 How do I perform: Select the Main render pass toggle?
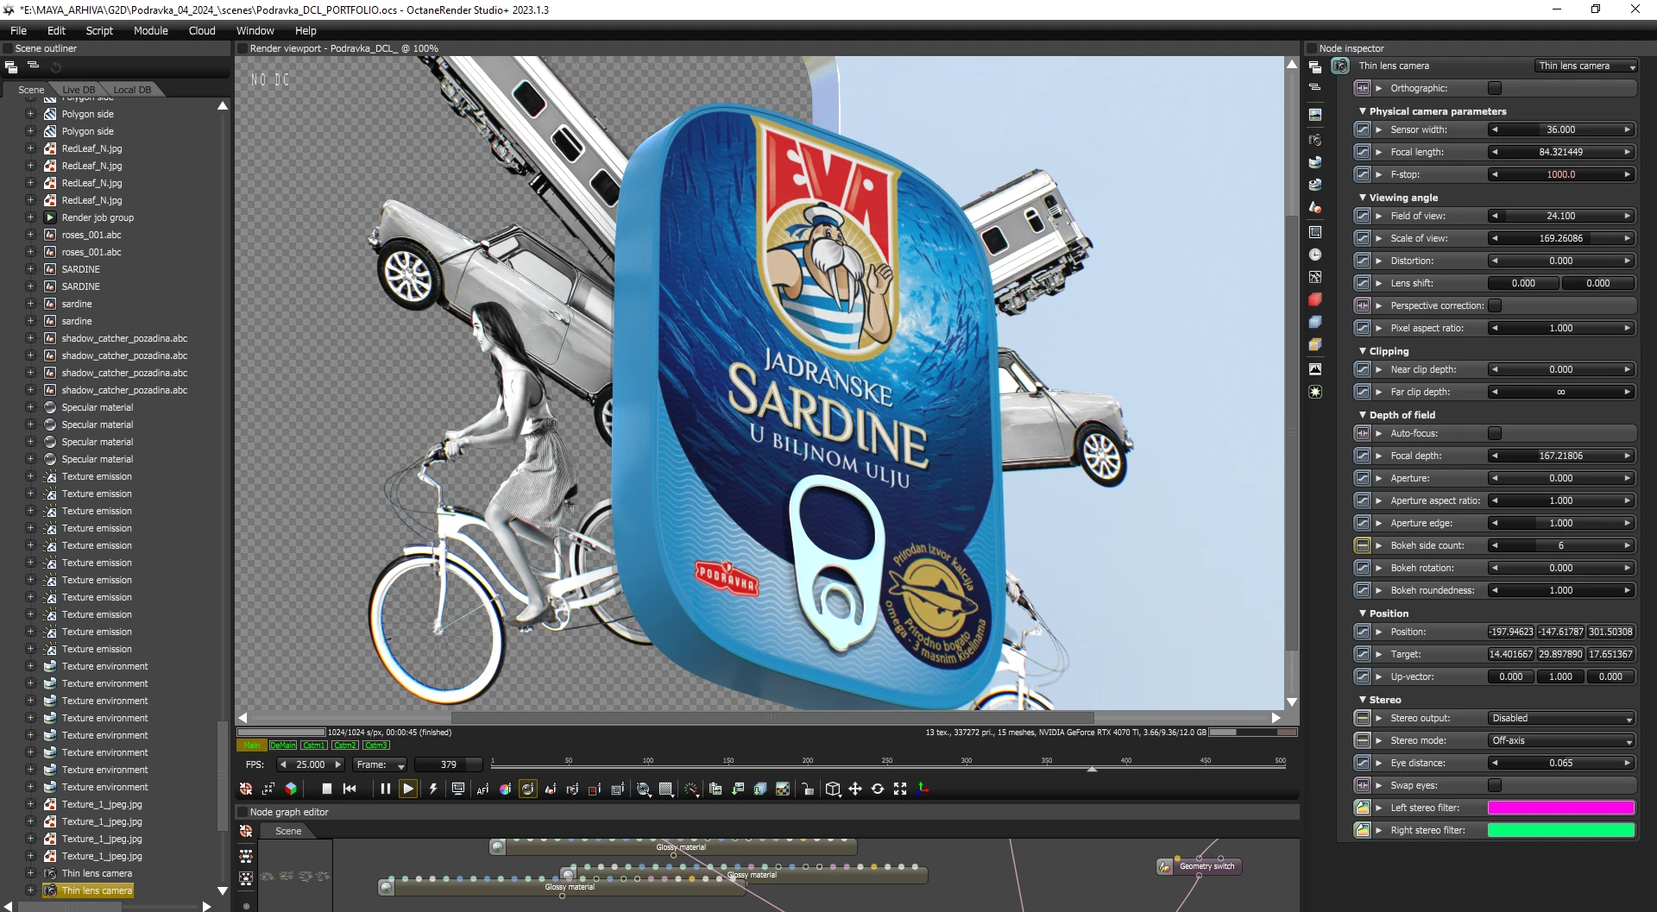[x=252, y=745]
